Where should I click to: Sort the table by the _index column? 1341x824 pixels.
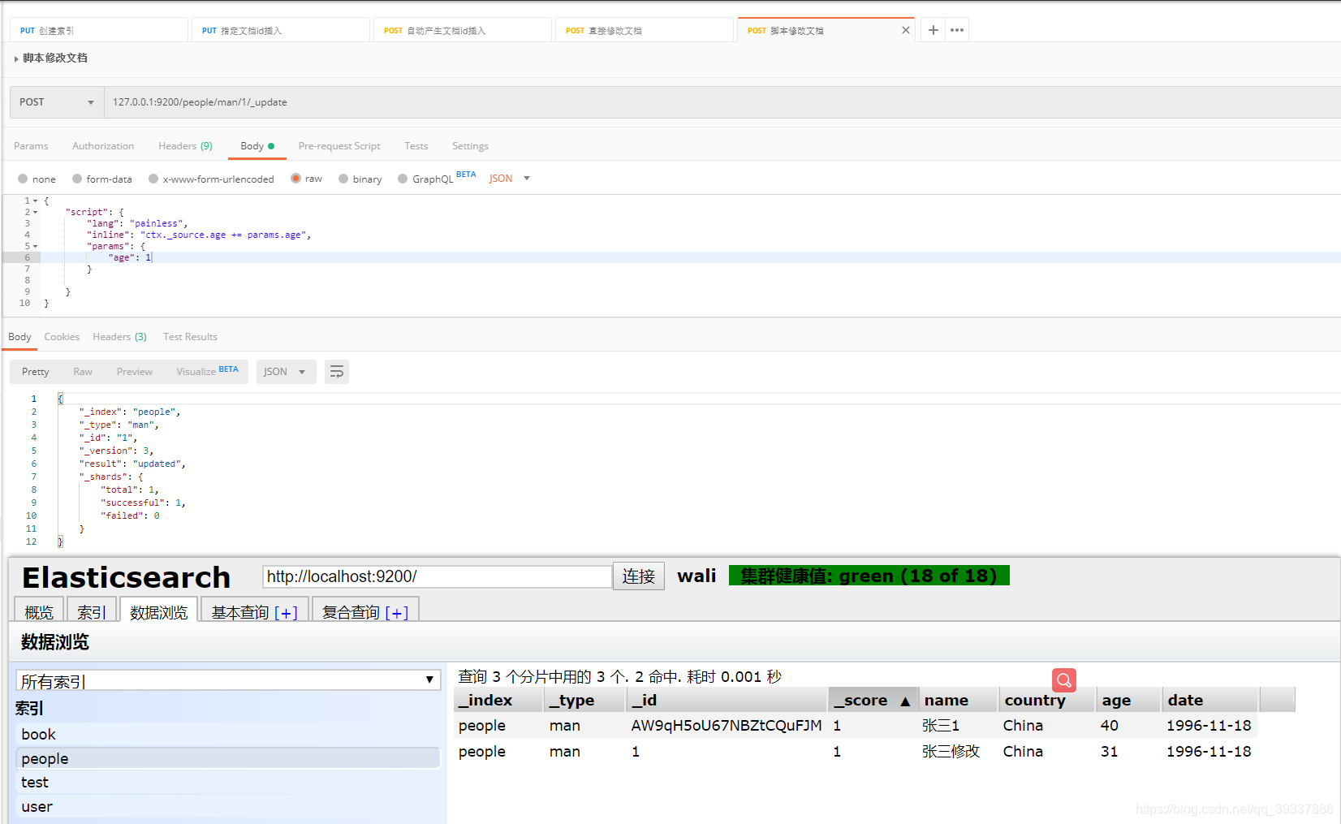(498, 700)
